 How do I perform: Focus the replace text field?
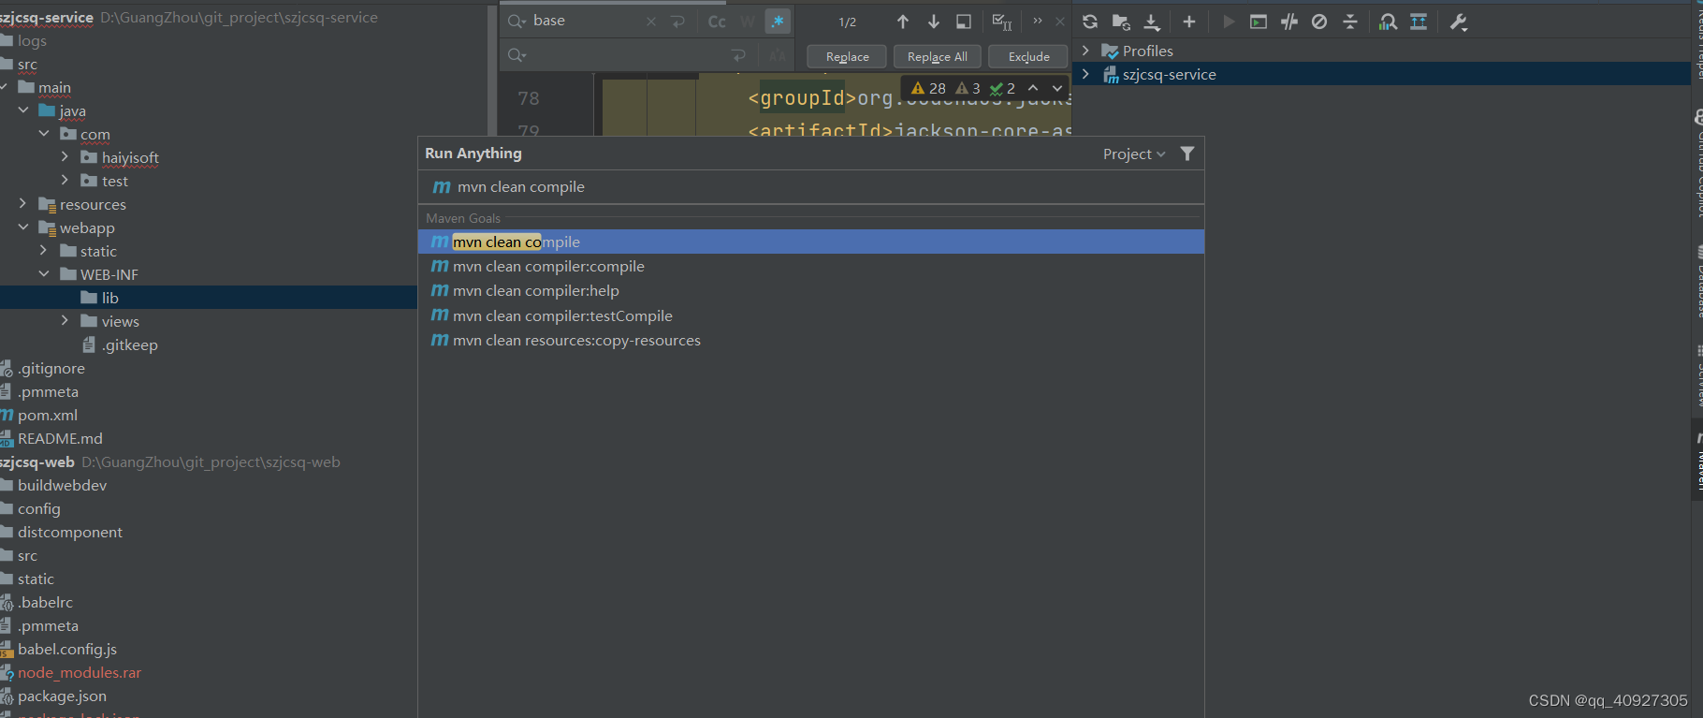point(629,56)
